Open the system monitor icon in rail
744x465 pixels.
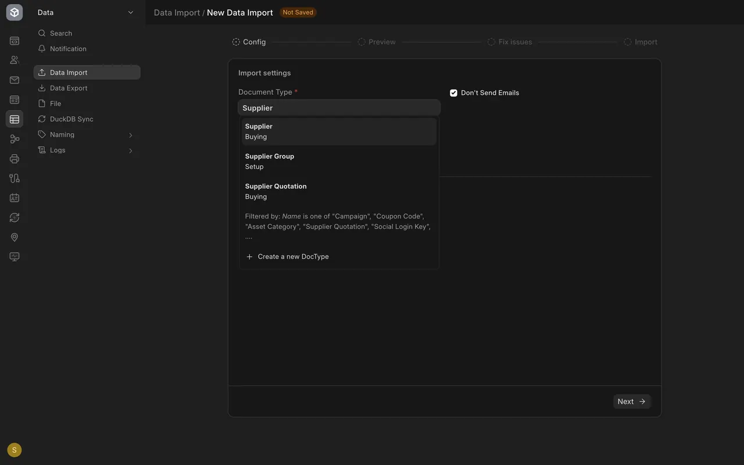pyautogui.click(x=15, y=257)
